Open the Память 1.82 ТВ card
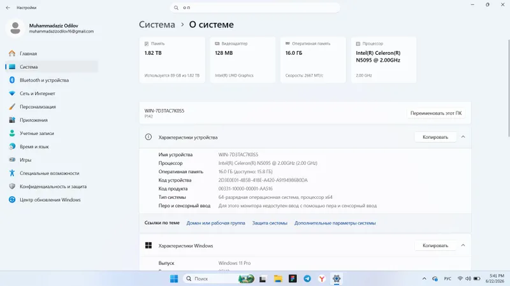Screen dimensions: 510x286 (x=172, y=60)
